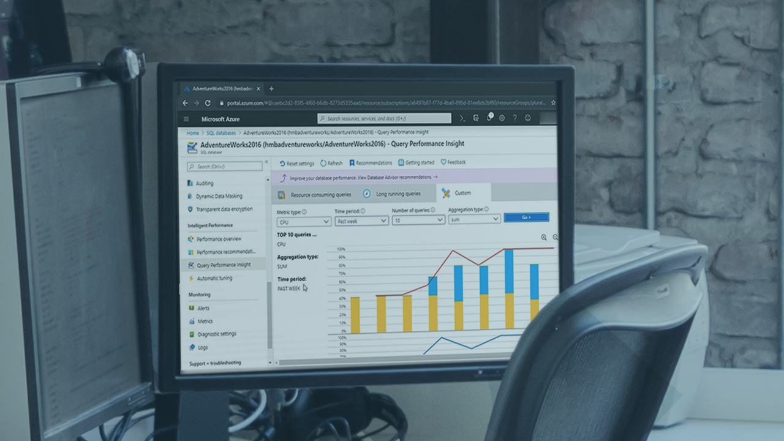Screen dimensions: 784x441
Task: Click the Transparent data encryption shield icon
Action: [x=190, y=209]
